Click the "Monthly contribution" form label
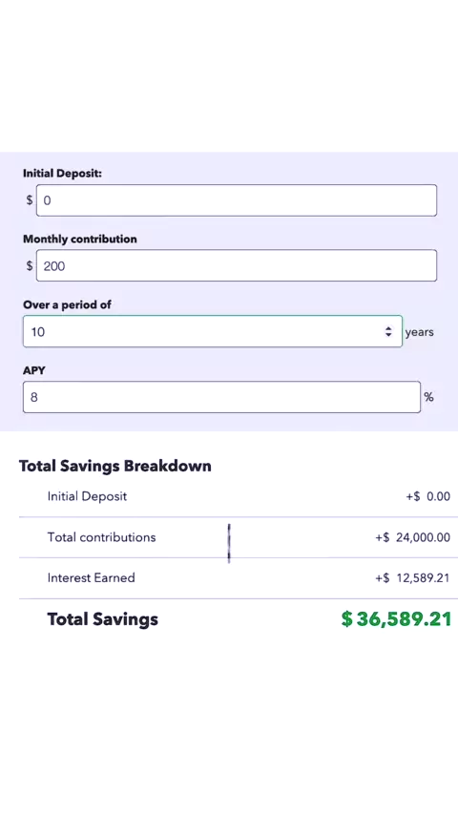Screen dimensions: 458x815 pyautogui.click(x=80, y=240)
